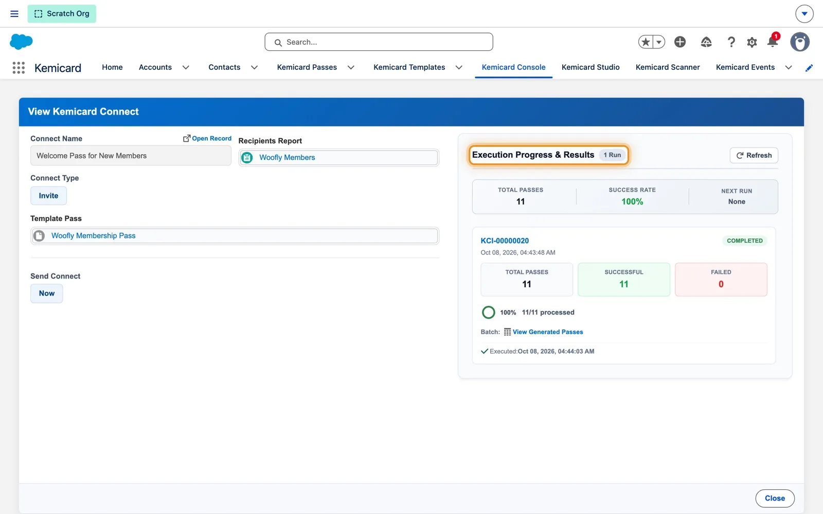Open the Open Record link
The width and height of the screenshot is (823, 514).
click(207, 138)
